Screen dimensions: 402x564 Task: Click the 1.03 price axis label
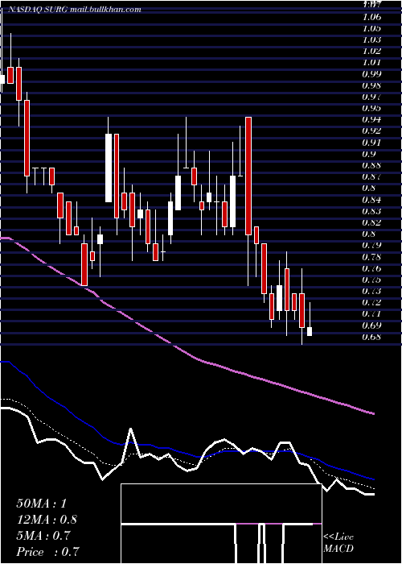click(373, 40)
